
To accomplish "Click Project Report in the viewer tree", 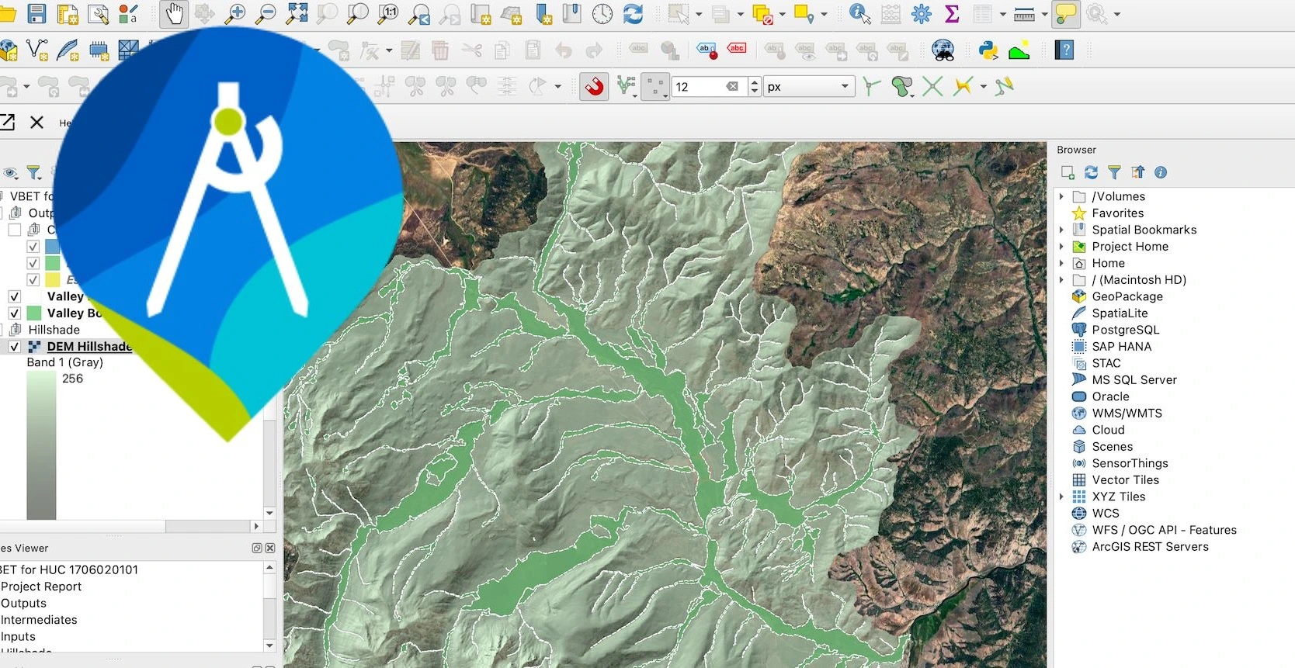I will (x=41, y=587).
